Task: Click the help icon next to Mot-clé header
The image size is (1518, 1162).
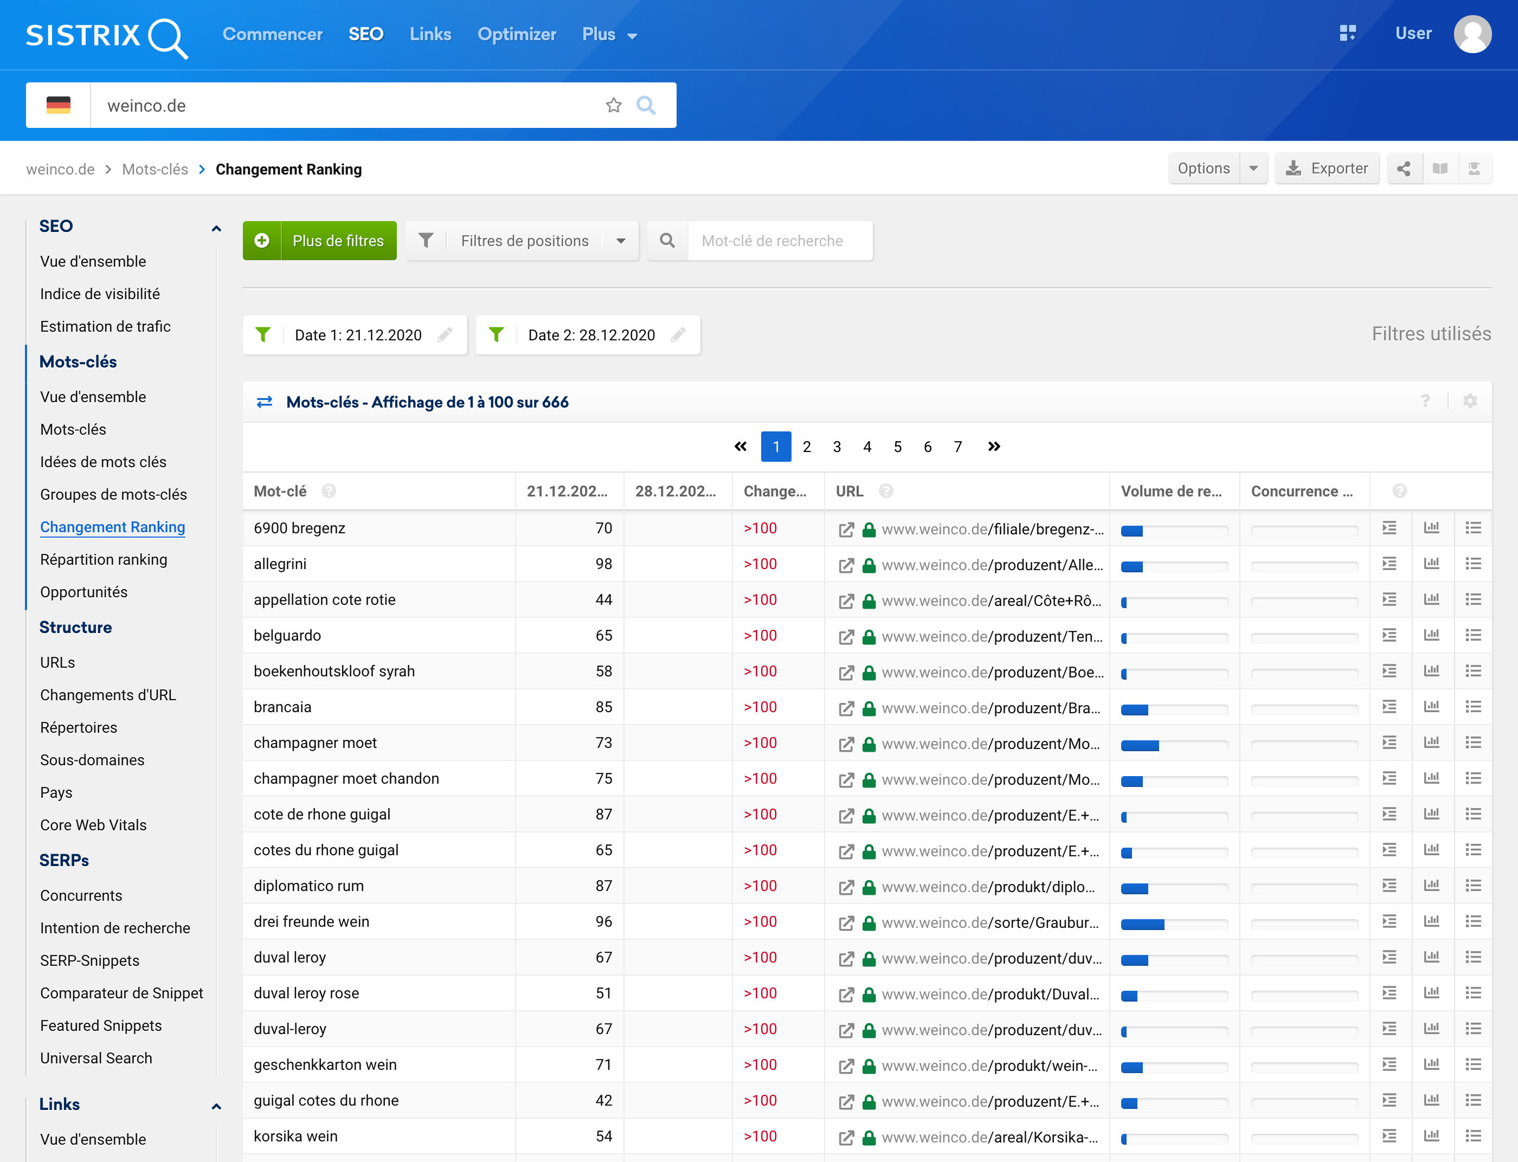Action: coord(329,491)
